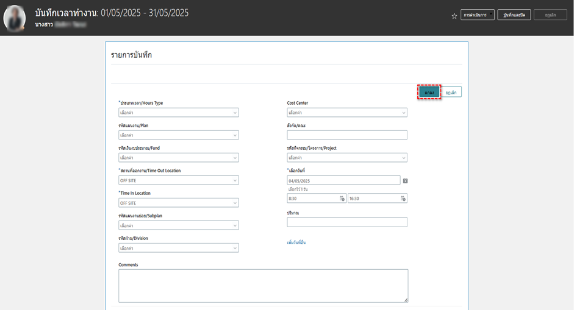Open the calendar date picker icon
The image size is (574, 310).
tap(405, 180)
